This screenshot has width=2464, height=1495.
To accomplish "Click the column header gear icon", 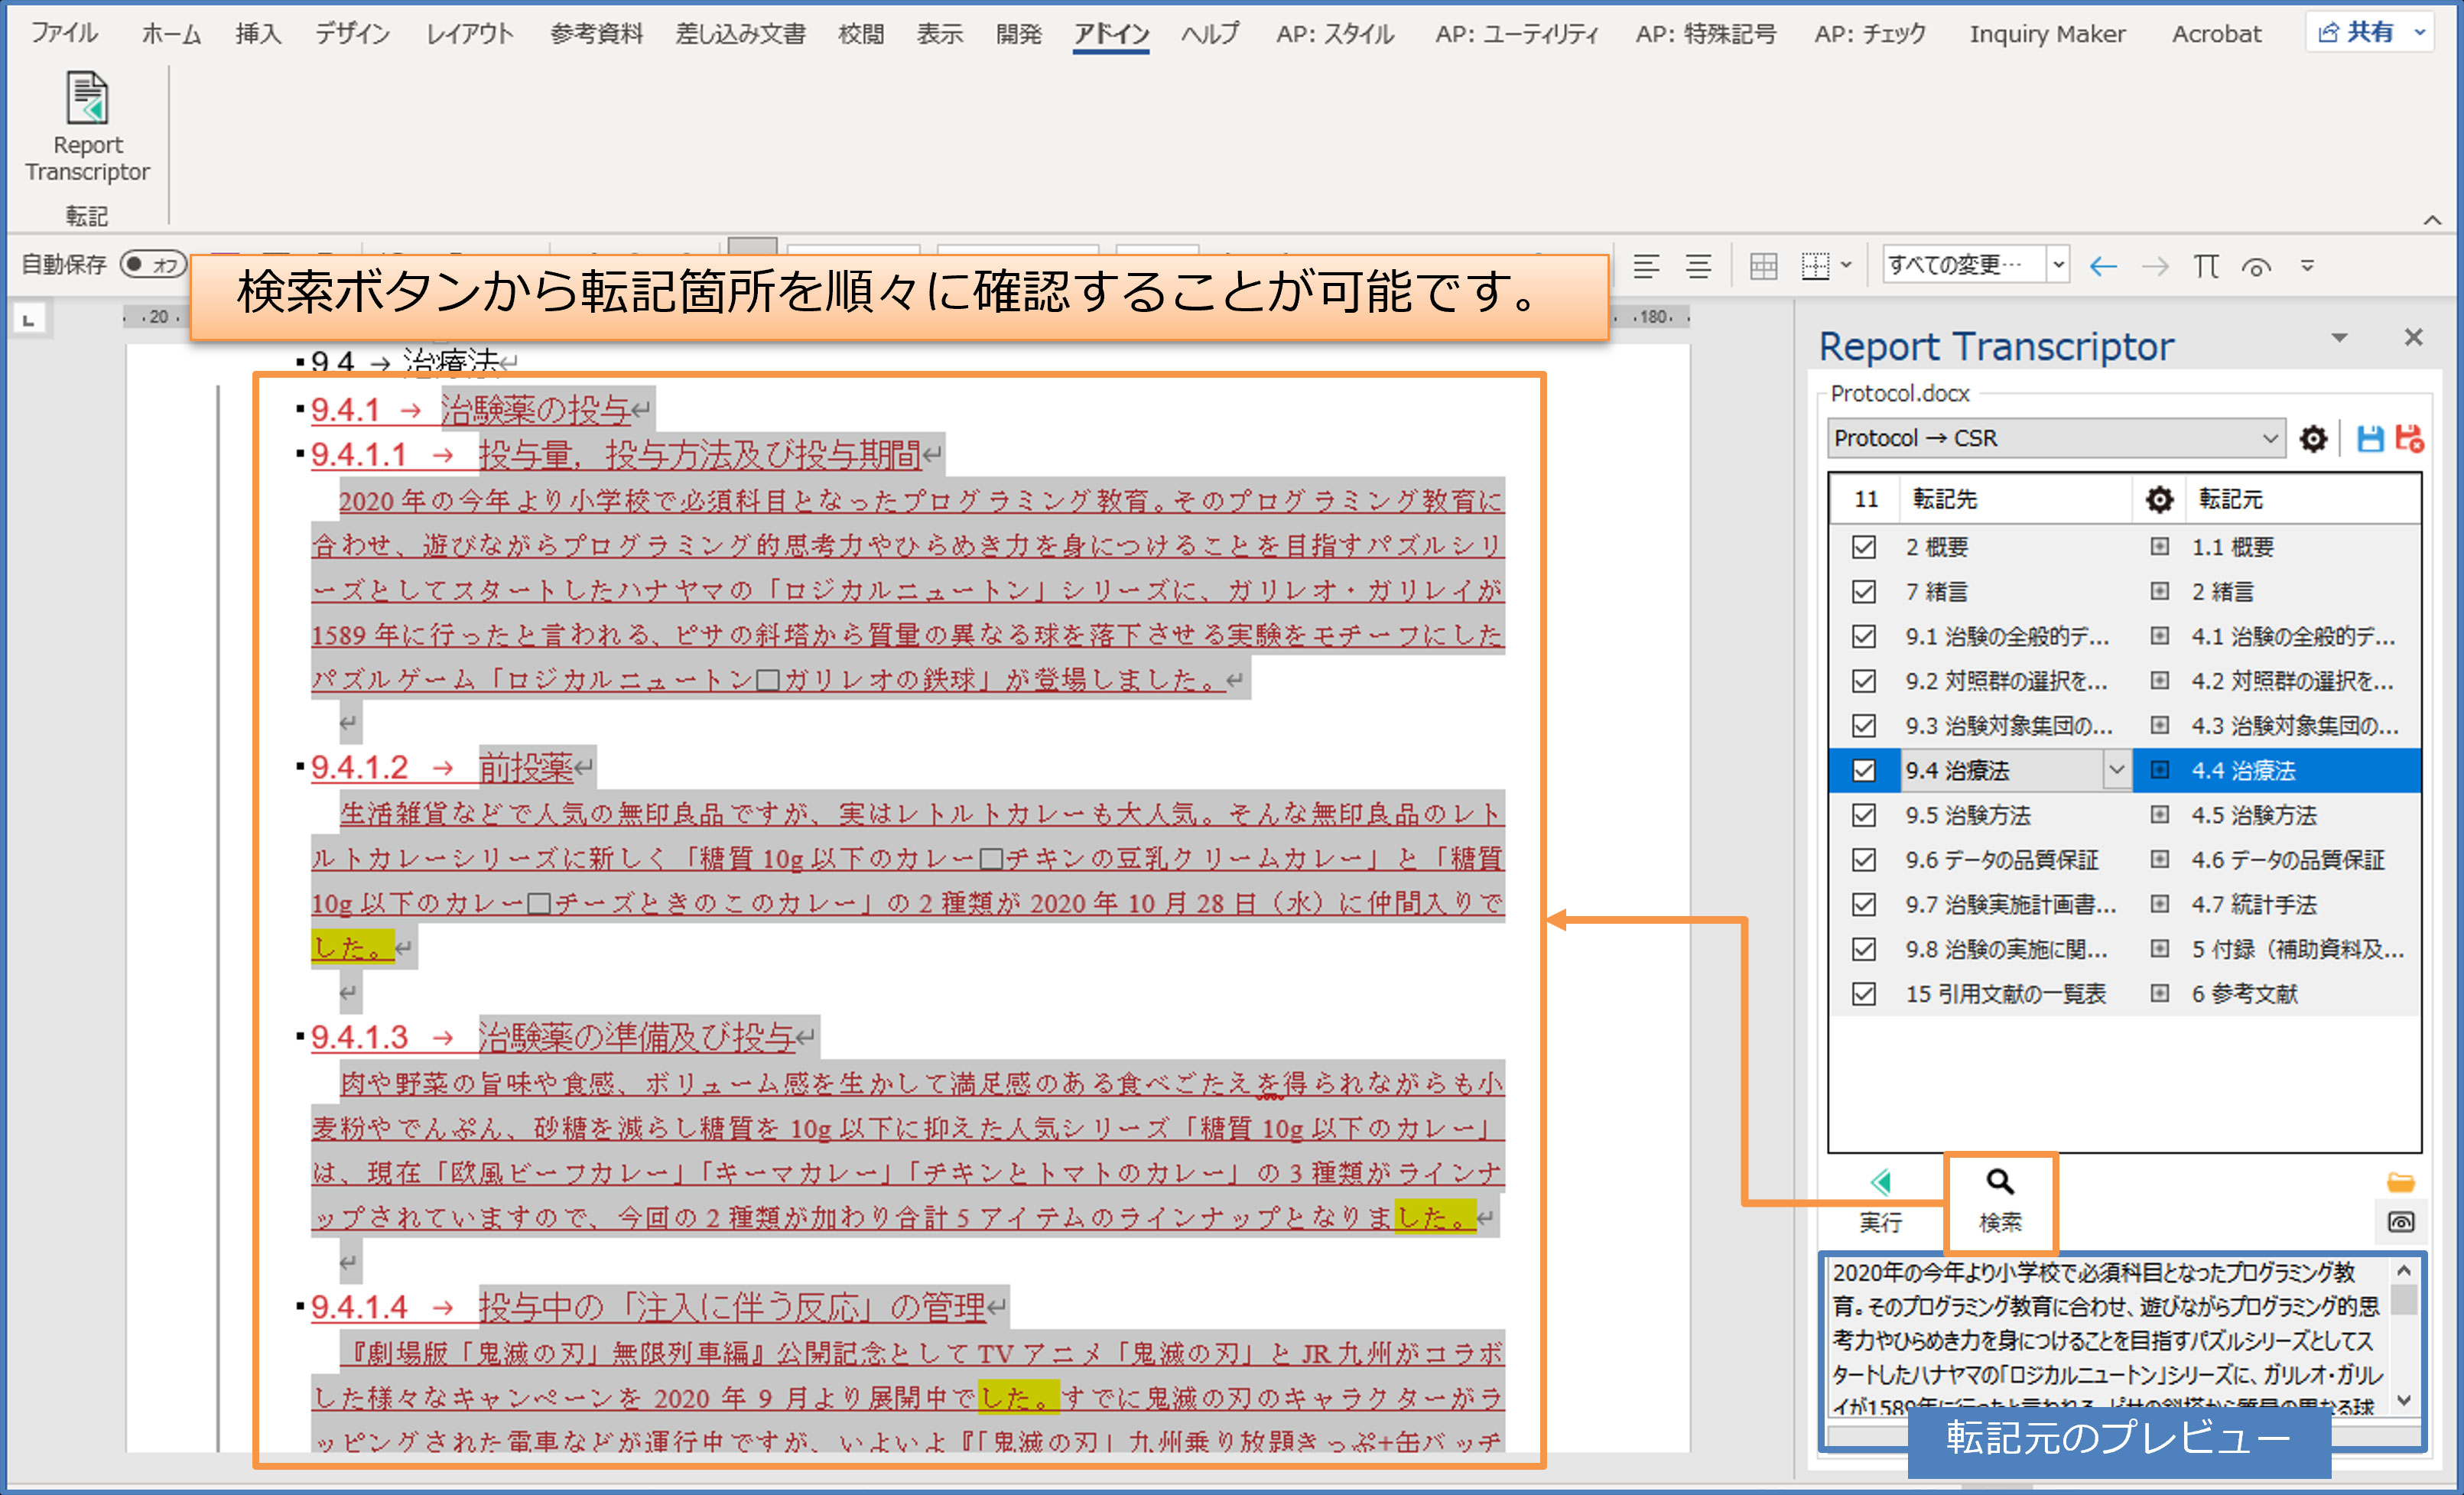I will (x=2159, y=499).
